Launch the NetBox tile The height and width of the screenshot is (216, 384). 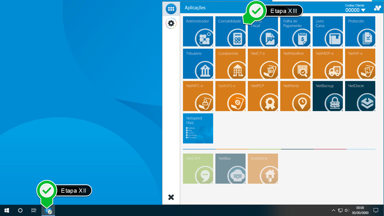tap(230, 168)
